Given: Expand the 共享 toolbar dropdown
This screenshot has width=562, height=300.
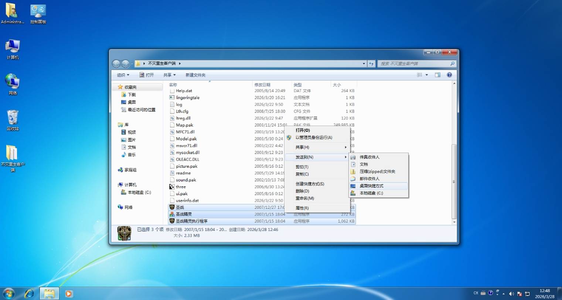Looking at the screenshot, I should [x=169, y=75].
